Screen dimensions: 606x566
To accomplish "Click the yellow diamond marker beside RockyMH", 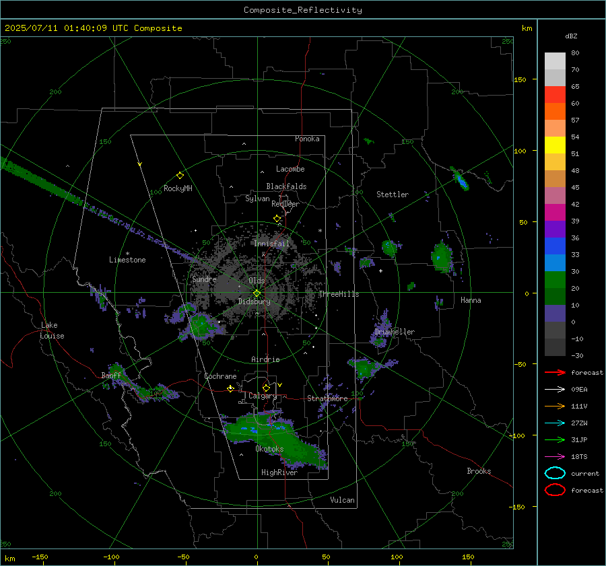I will point(180,176).
